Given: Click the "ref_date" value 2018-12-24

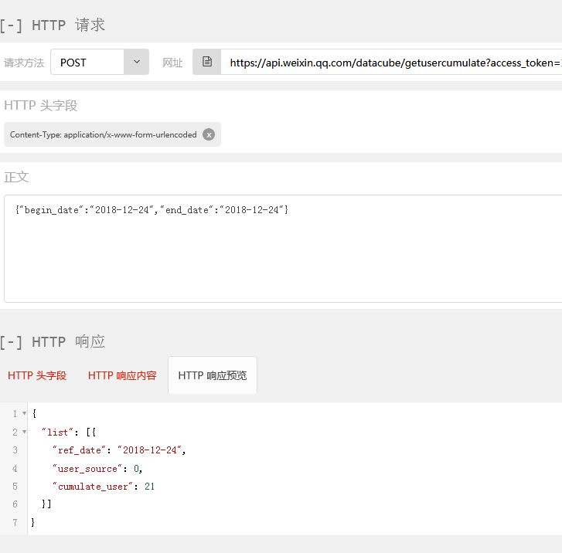Looking at the screenshot, I should 150,450.
